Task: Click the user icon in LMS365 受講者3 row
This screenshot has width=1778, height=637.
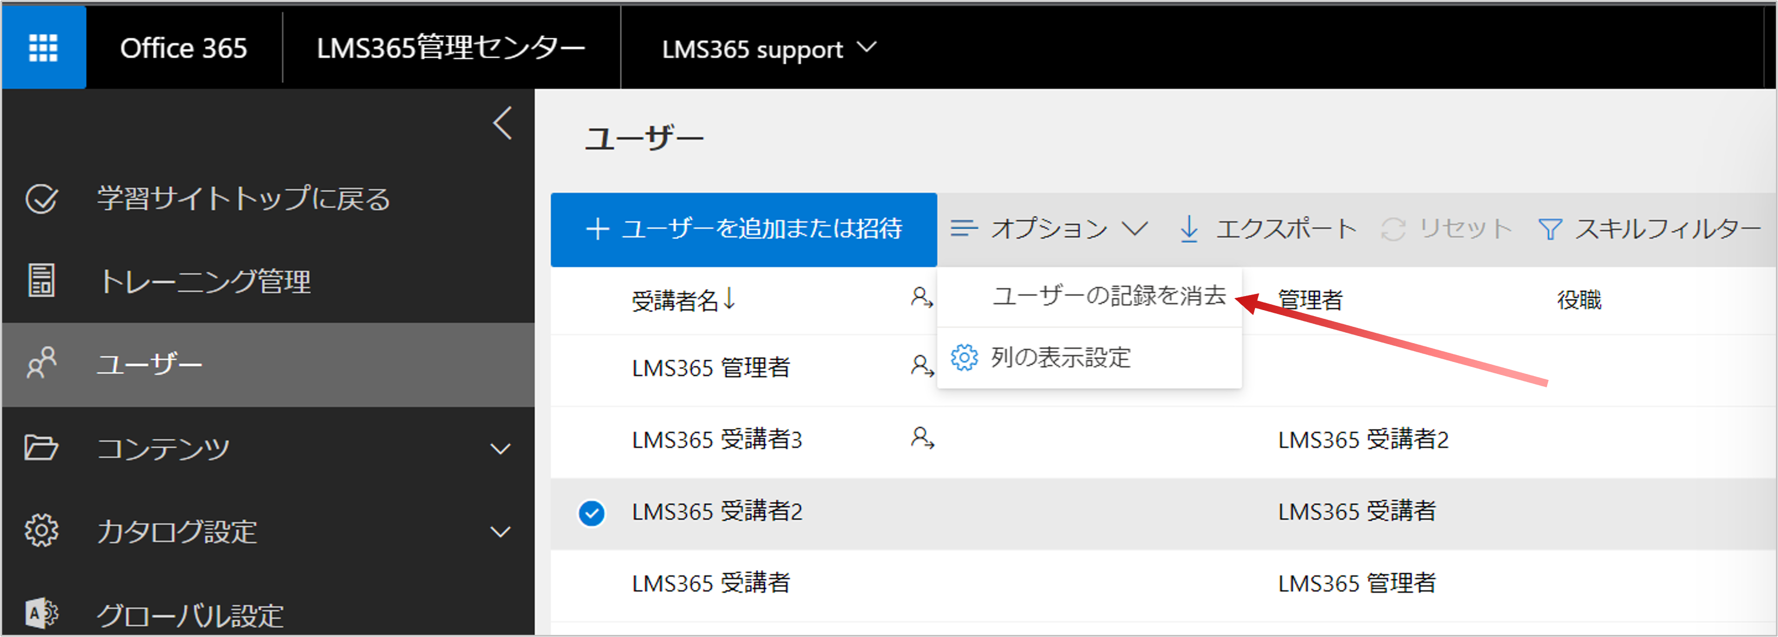Action: click(x=922, y=439)
